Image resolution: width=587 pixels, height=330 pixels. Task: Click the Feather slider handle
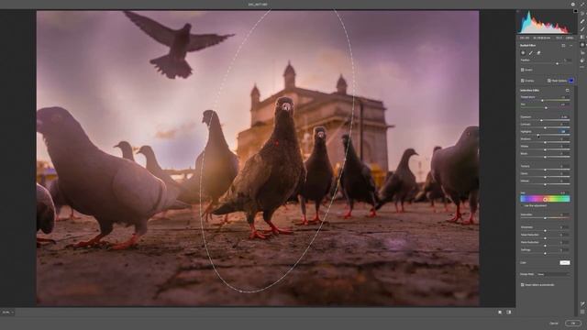(558, 63)
